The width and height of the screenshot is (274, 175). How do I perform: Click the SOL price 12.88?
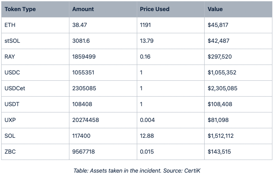point(147,136)
